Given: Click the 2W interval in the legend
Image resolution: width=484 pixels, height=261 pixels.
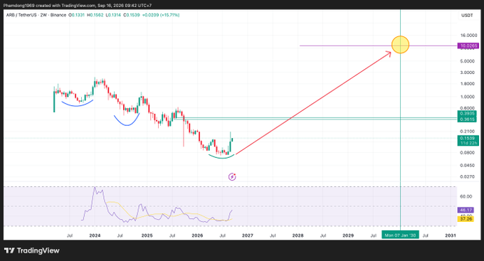Looking at the screenshot, I should pyautogui.click(x=43, y=15).
